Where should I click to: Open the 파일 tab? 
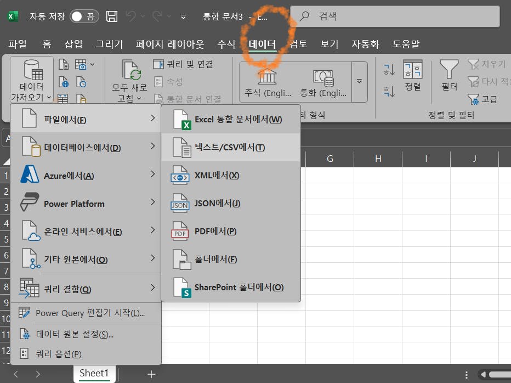tap(18, 44)
